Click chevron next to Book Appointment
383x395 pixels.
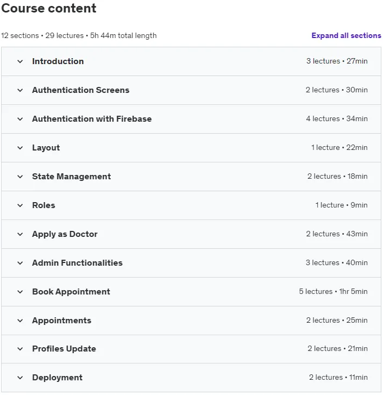[20, 292]
